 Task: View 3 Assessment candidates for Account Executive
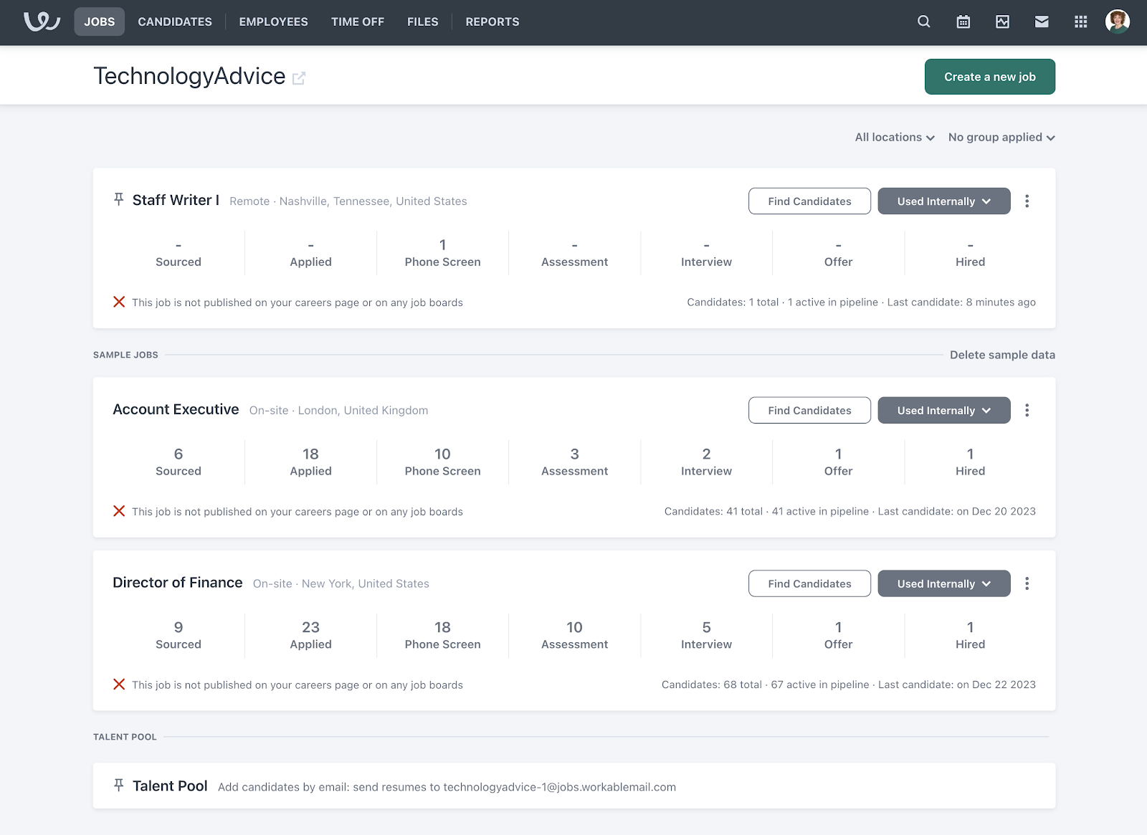[575, 462]
